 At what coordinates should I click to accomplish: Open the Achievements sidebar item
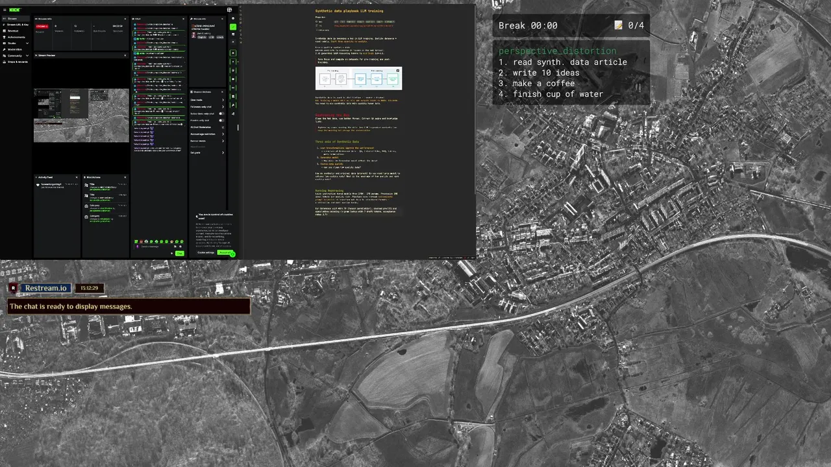[x=16, y=37]
